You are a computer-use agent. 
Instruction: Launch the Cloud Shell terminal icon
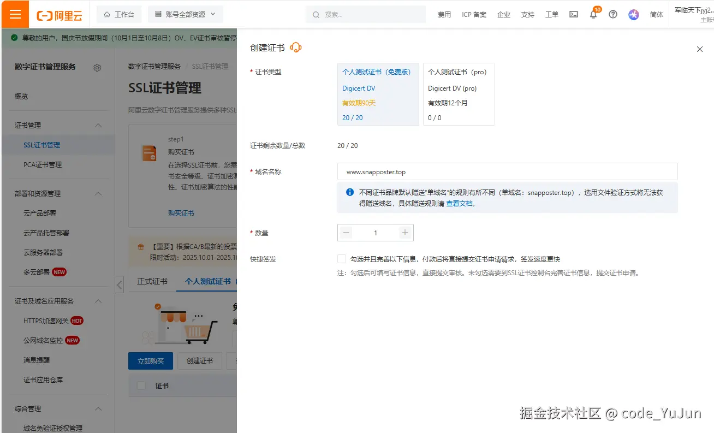[x=574, y=15]
